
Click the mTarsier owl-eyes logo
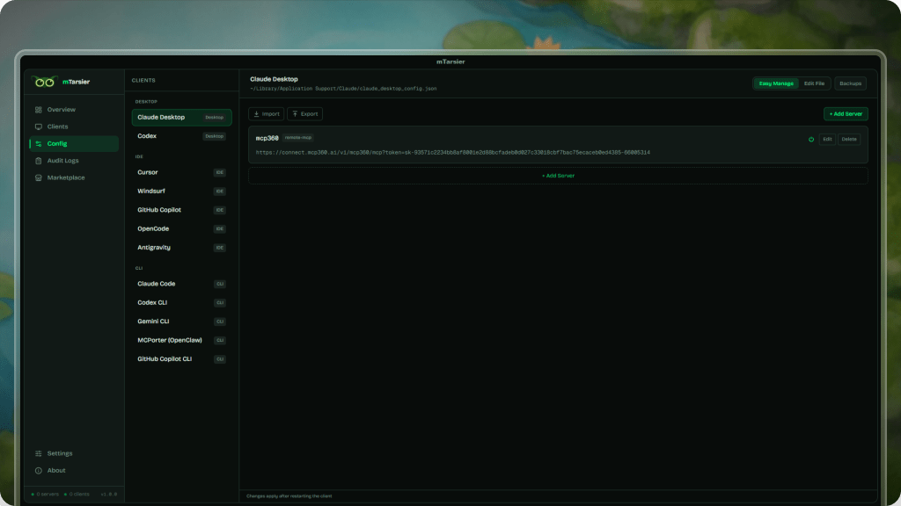(x=44, y=82)
